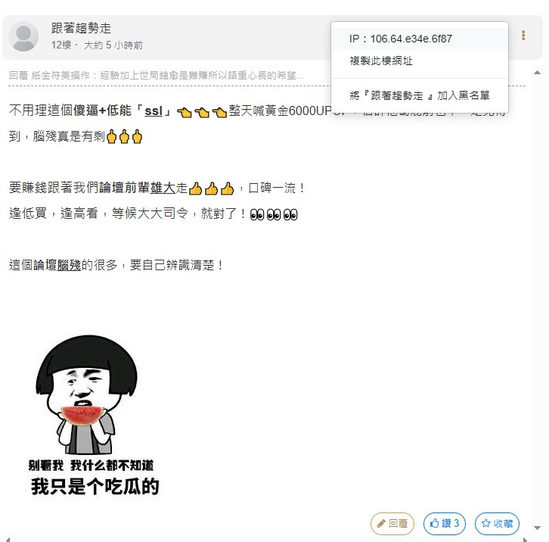The width and height of the screenshot is (549, 542).
Task: Bookmark the post with 收藏 button
Action: pos(497,523)
